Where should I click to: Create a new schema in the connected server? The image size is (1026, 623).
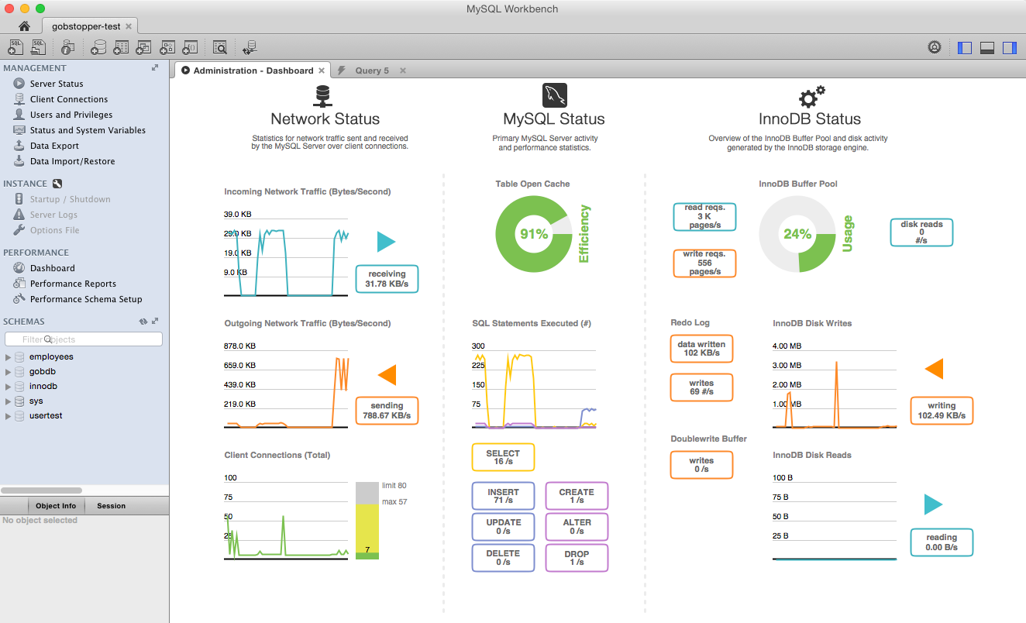tap(99, 46)
